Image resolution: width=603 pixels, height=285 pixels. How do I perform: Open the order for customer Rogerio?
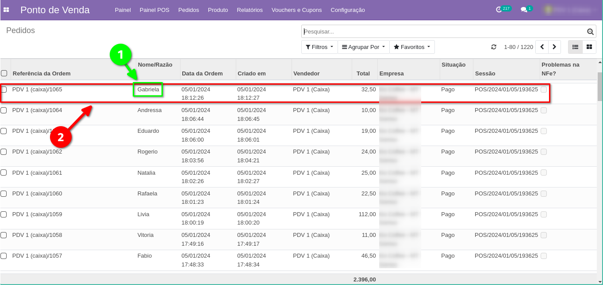(147, 152)
